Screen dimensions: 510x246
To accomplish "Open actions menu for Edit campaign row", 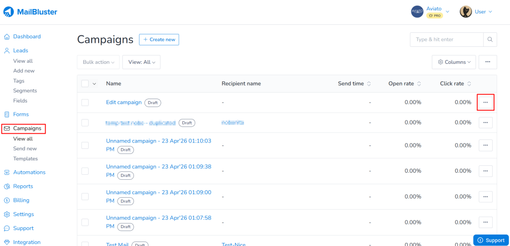I will click(x=486, y=103).
